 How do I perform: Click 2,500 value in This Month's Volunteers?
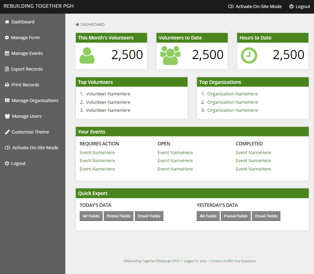(127, 55)
